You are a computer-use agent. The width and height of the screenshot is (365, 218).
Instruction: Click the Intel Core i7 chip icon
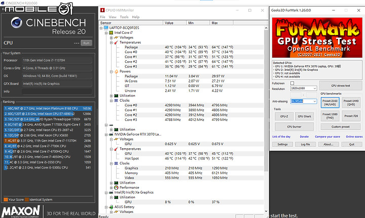(x=111, y=32)
